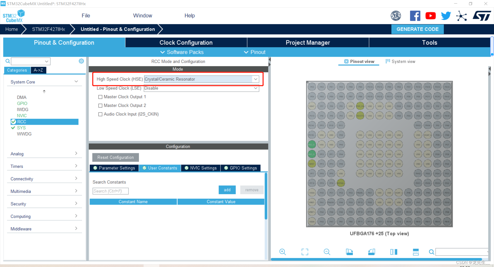Open the File menu

(x=86, y=16)
